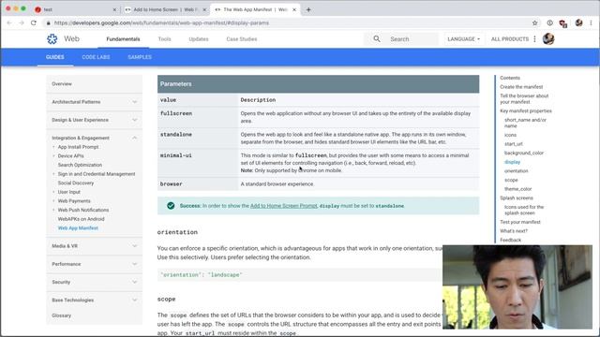The width and height of the screenshot is (600, 337).
Task: Open the Tools nav tab
Action: coord(165,39)
